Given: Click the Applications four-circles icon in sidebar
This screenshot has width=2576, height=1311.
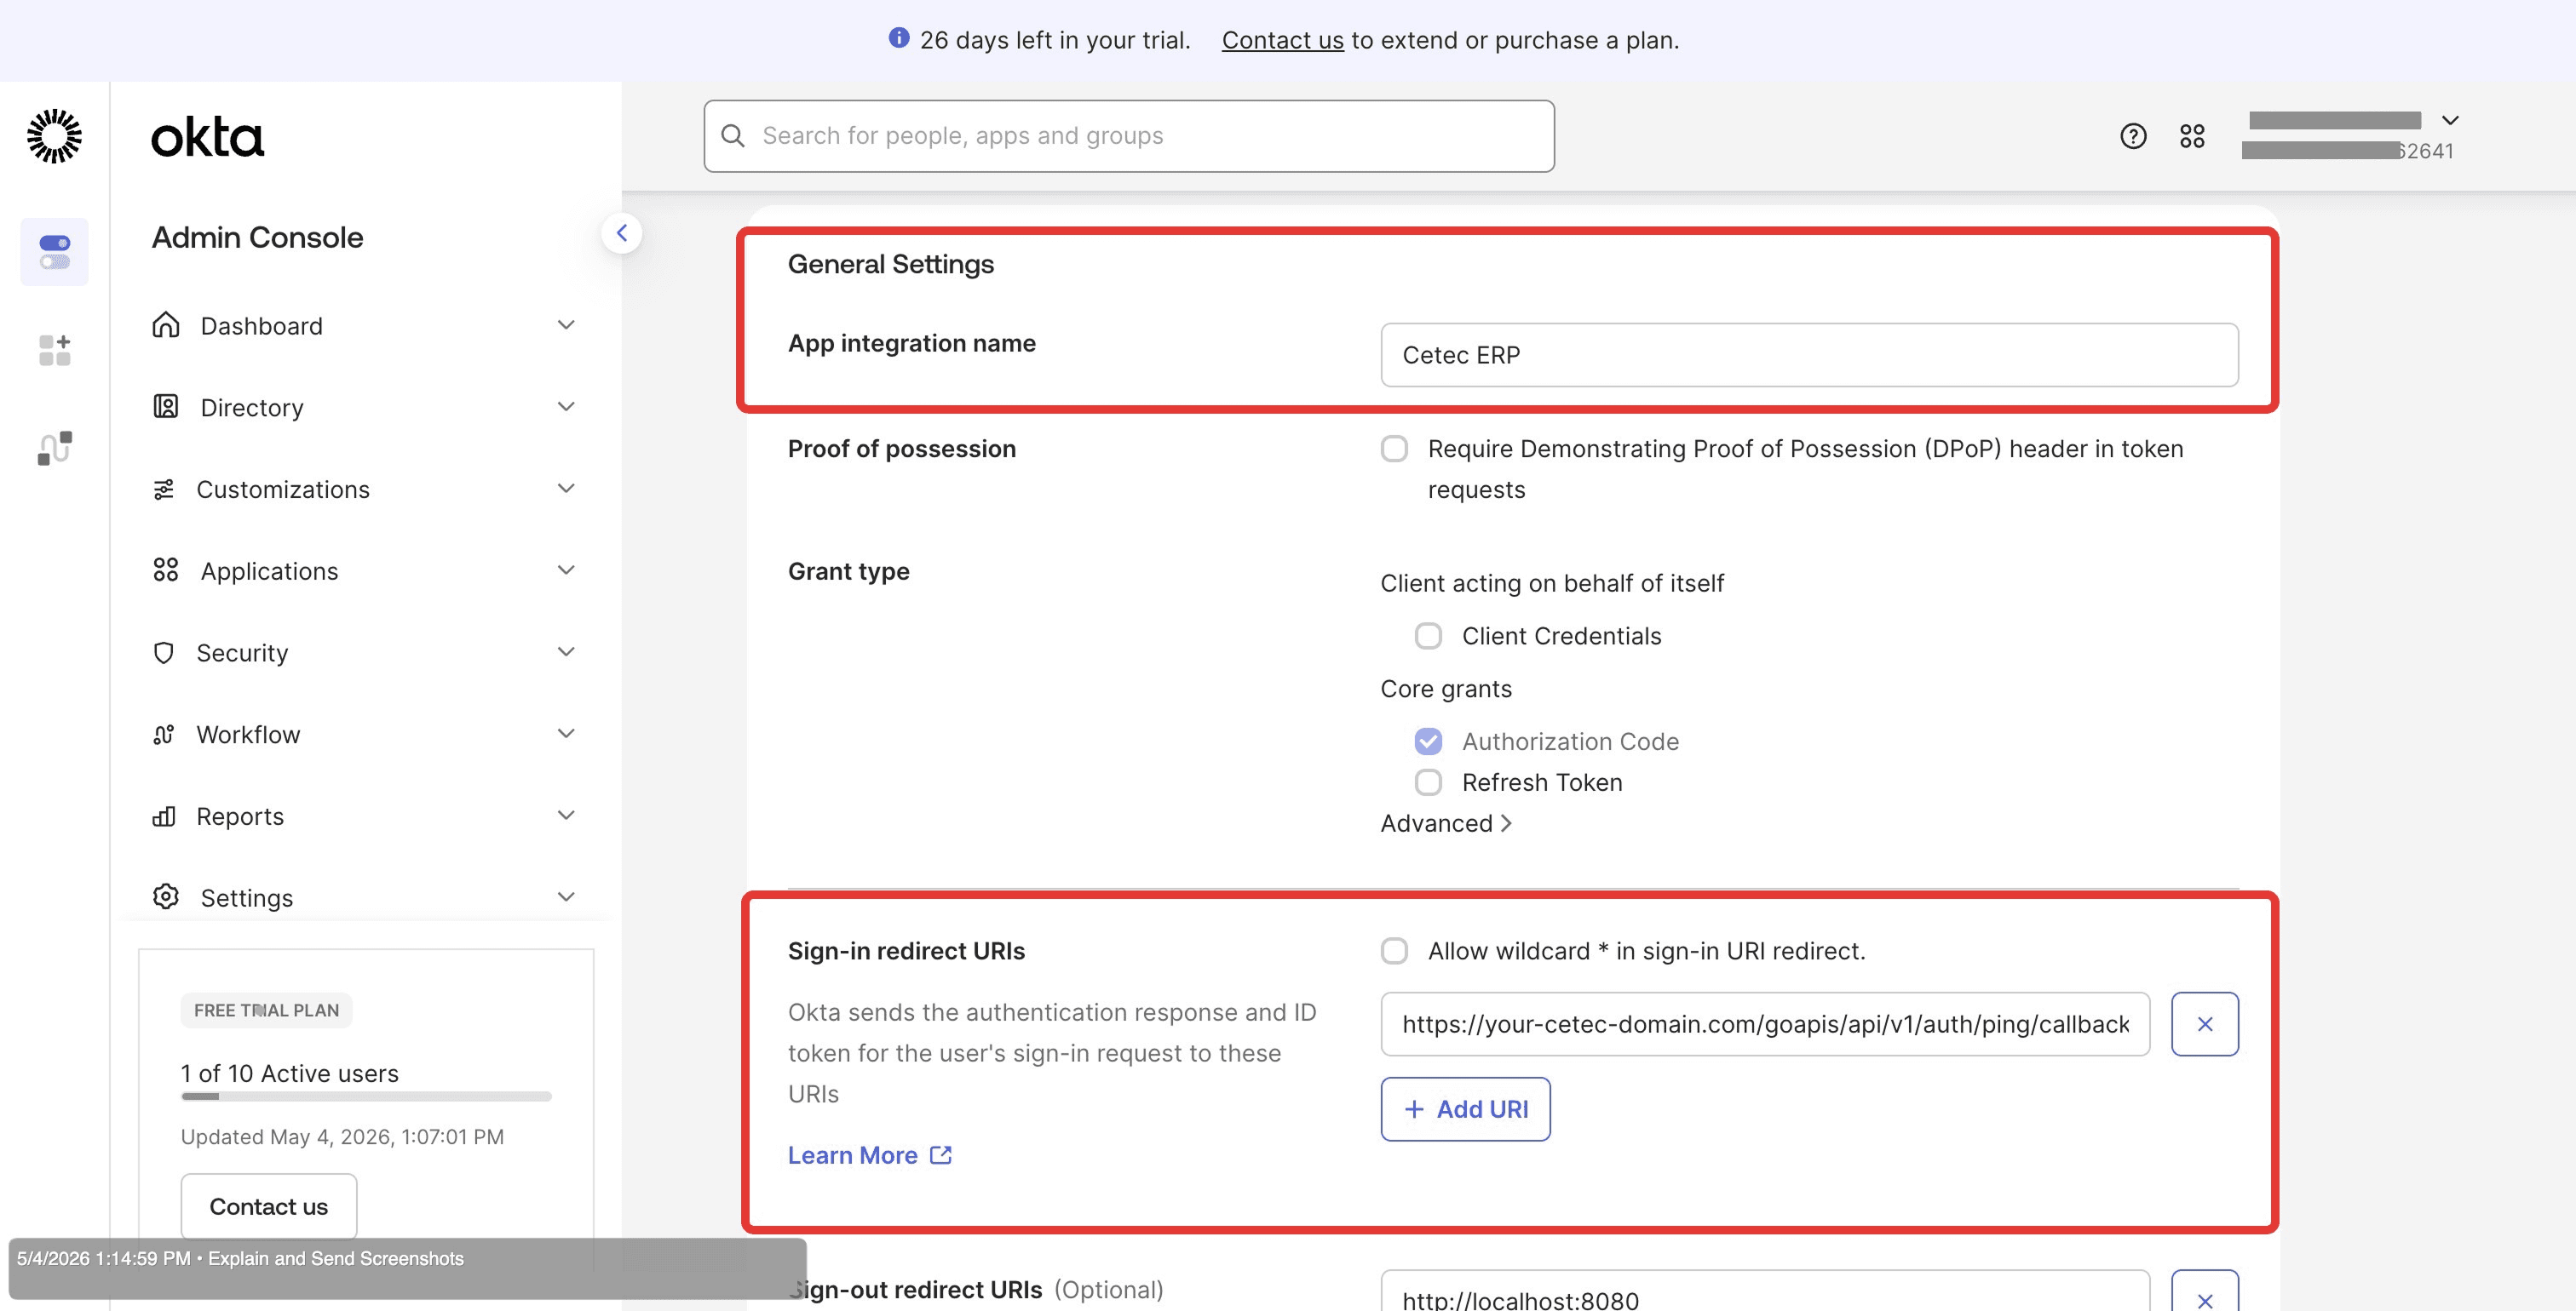Looking at the screenshot, I should click(x=165, y=570).
